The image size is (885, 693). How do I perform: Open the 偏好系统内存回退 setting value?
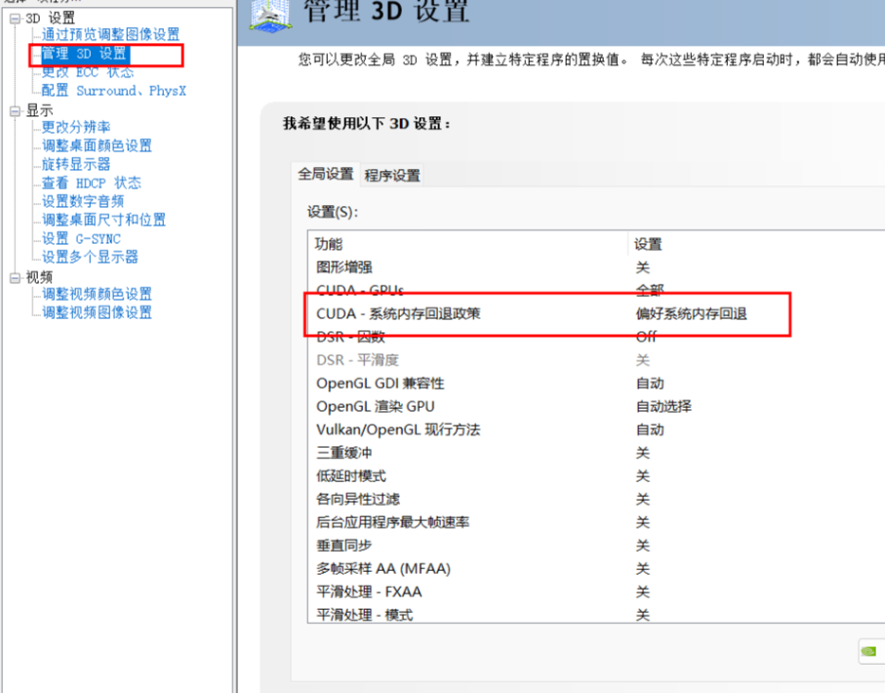[691, 313]
